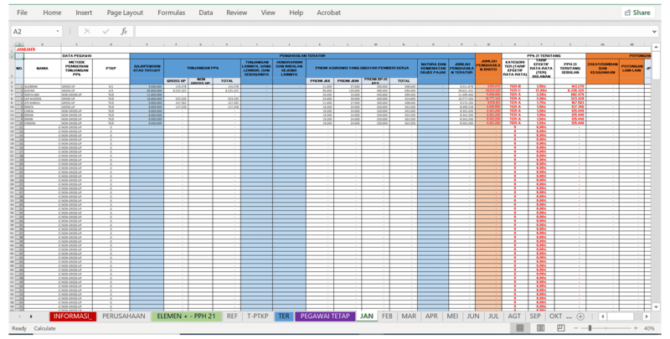Open the Insert ribbon tab
This screenshot has height=339, width=670.
click(x=84, y=13)
